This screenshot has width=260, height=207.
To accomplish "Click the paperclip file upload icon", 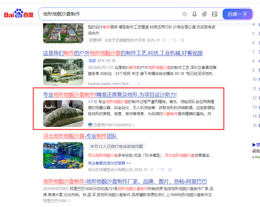I will point(204,14).
